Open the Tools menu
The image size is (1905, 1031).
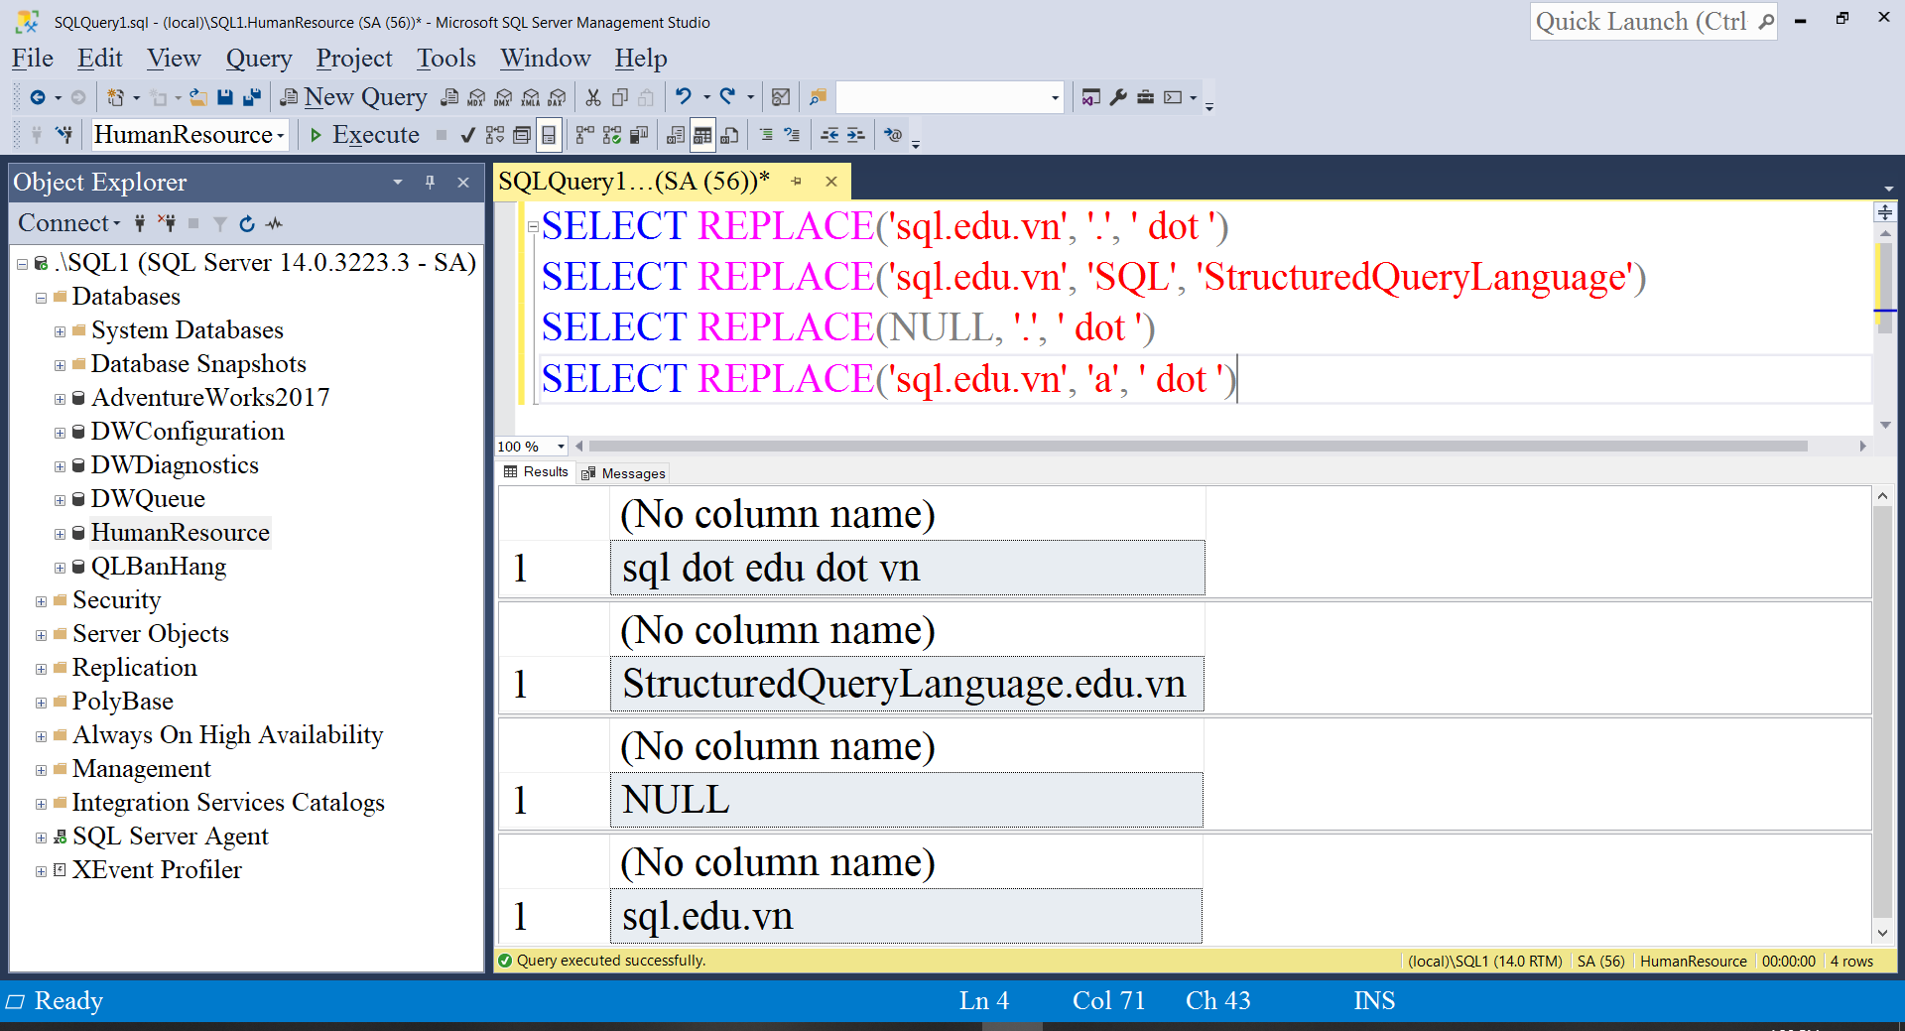(446, 59)
